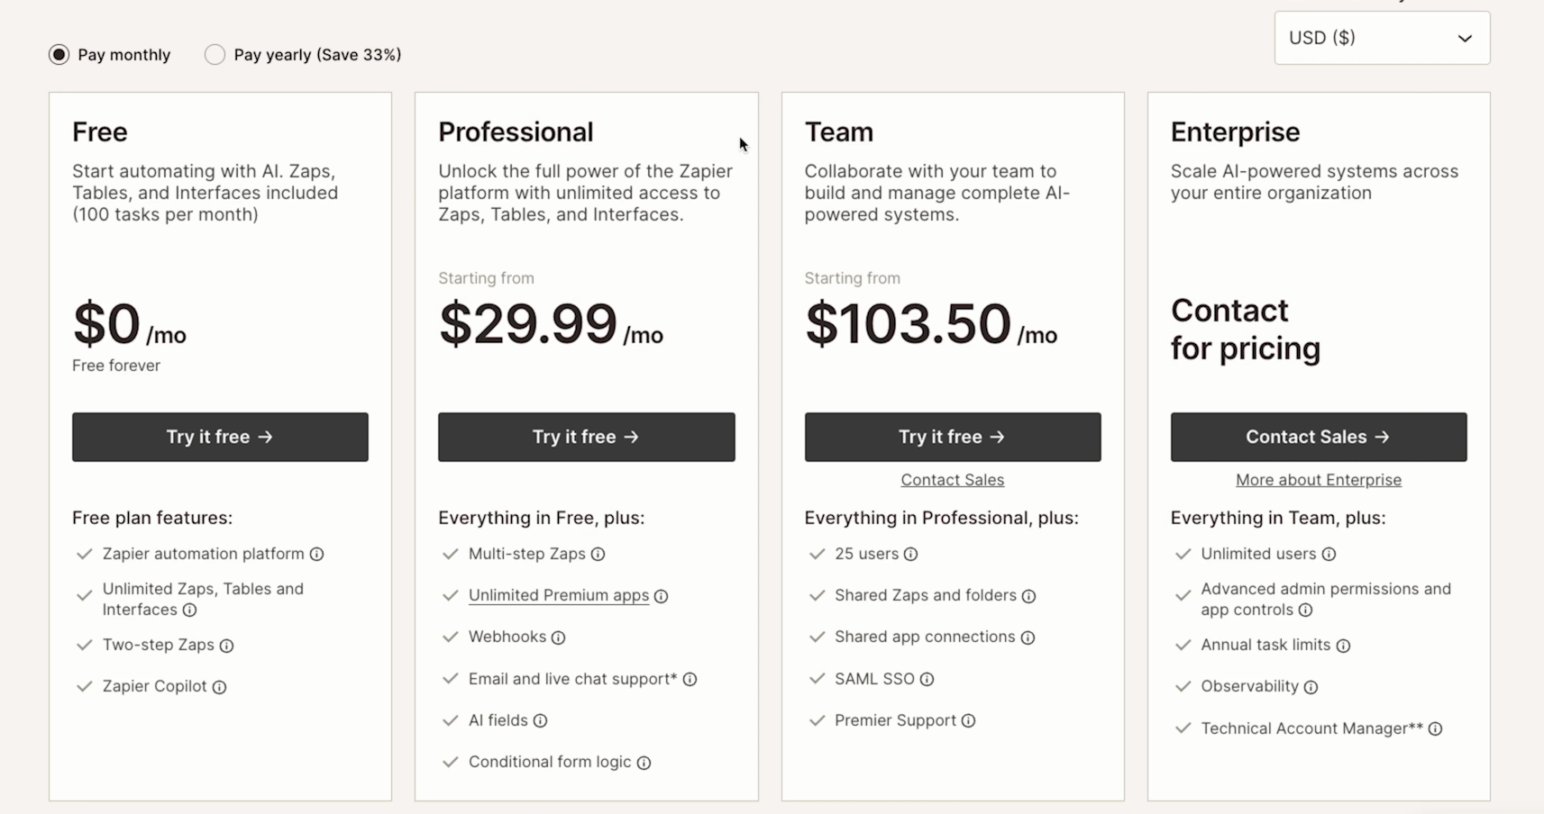
Task: Open info tooltip for Zapier automation platform
Action: tap(319, 554)
